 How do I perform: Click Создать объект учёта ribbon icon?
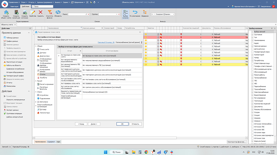tap(6, 14)
